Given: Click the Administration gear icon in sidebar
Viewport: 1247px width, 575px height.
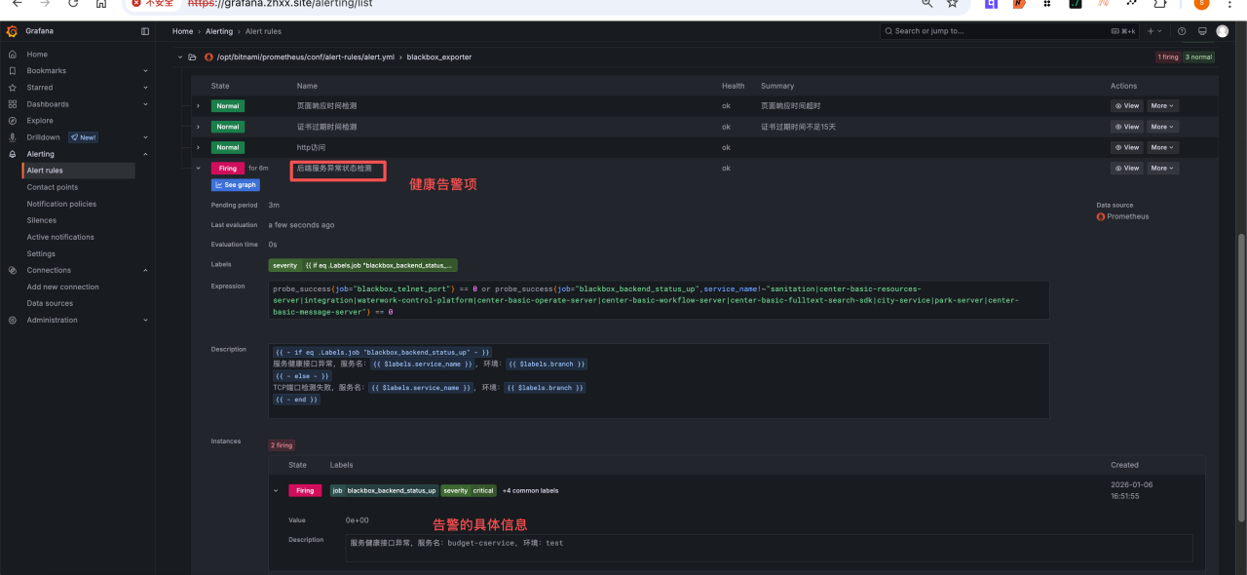Looking at the screenshot, I should (x=12, y=320).
